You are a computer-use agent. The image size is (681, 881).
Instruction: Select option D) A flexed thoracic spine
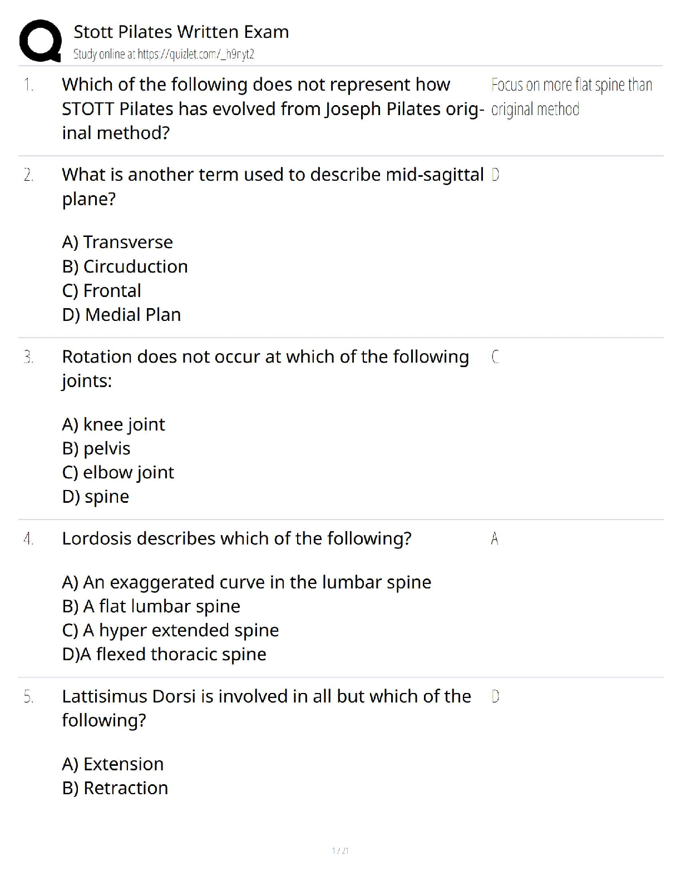click(x=164, y=654)
